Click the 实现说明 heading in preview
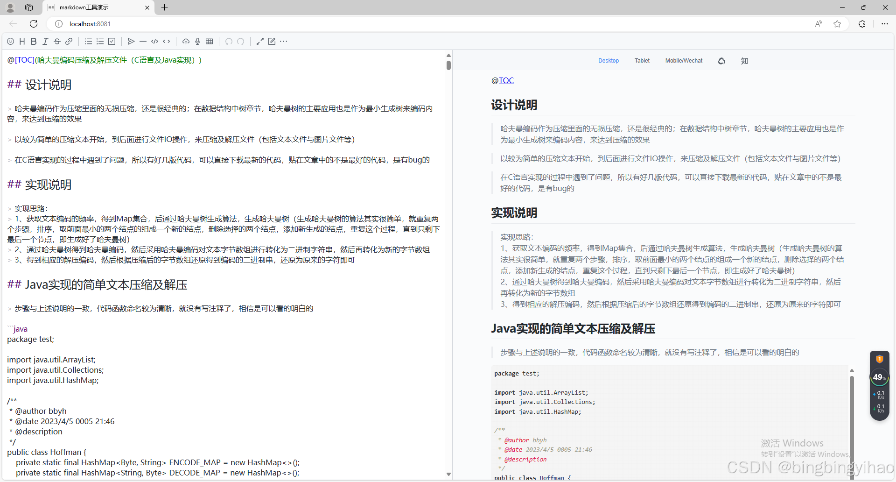 click(x=514, y=213)
